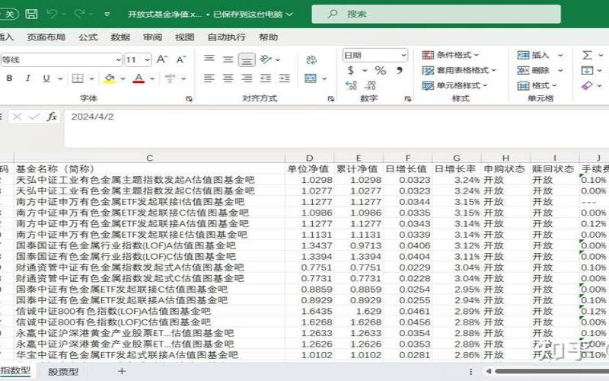Open 条件格式 conditional formatting menu
The image size is (609, 381).
pyautogui.click(x=450, y=55)
